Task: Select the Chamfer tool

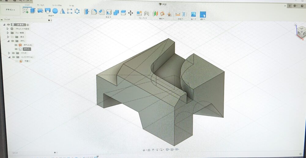Action: (x=102, y=12)
